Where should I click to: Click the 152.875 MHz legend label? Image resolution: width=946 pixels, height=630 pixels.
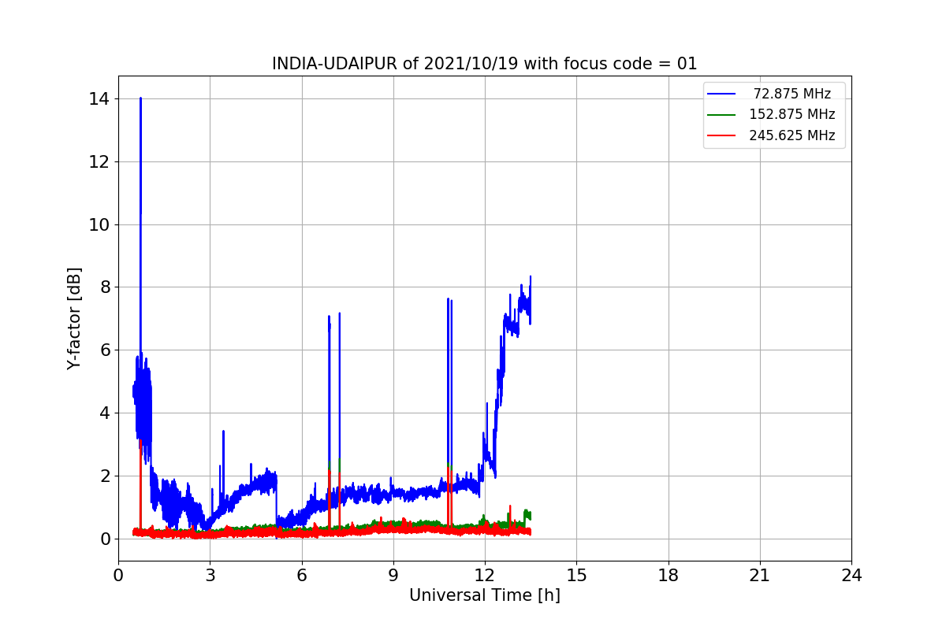pos(792,114)
